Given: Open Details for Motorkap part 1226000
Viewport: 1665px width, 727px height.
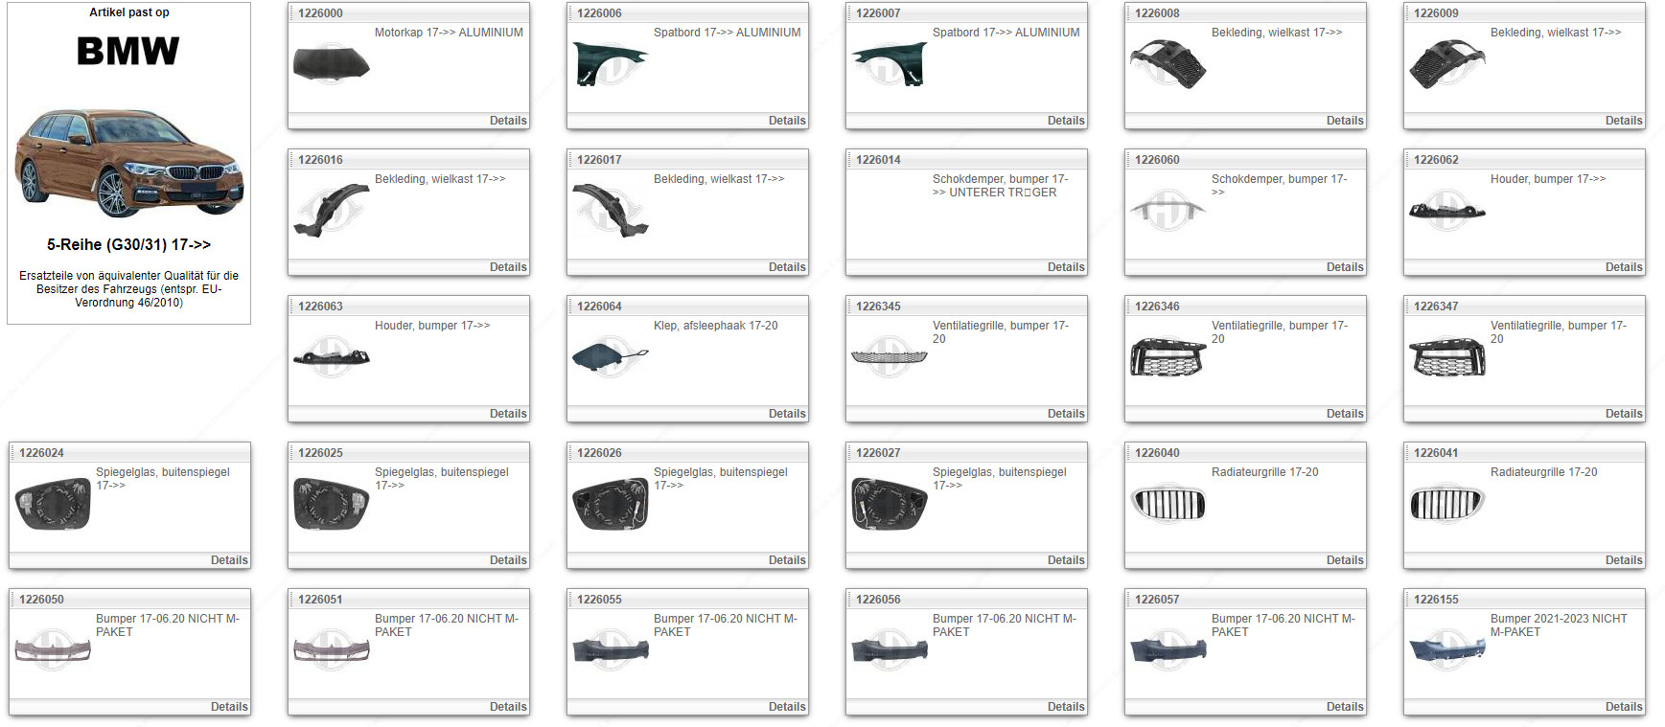Looking at the screenshot, I should (508, 121).
